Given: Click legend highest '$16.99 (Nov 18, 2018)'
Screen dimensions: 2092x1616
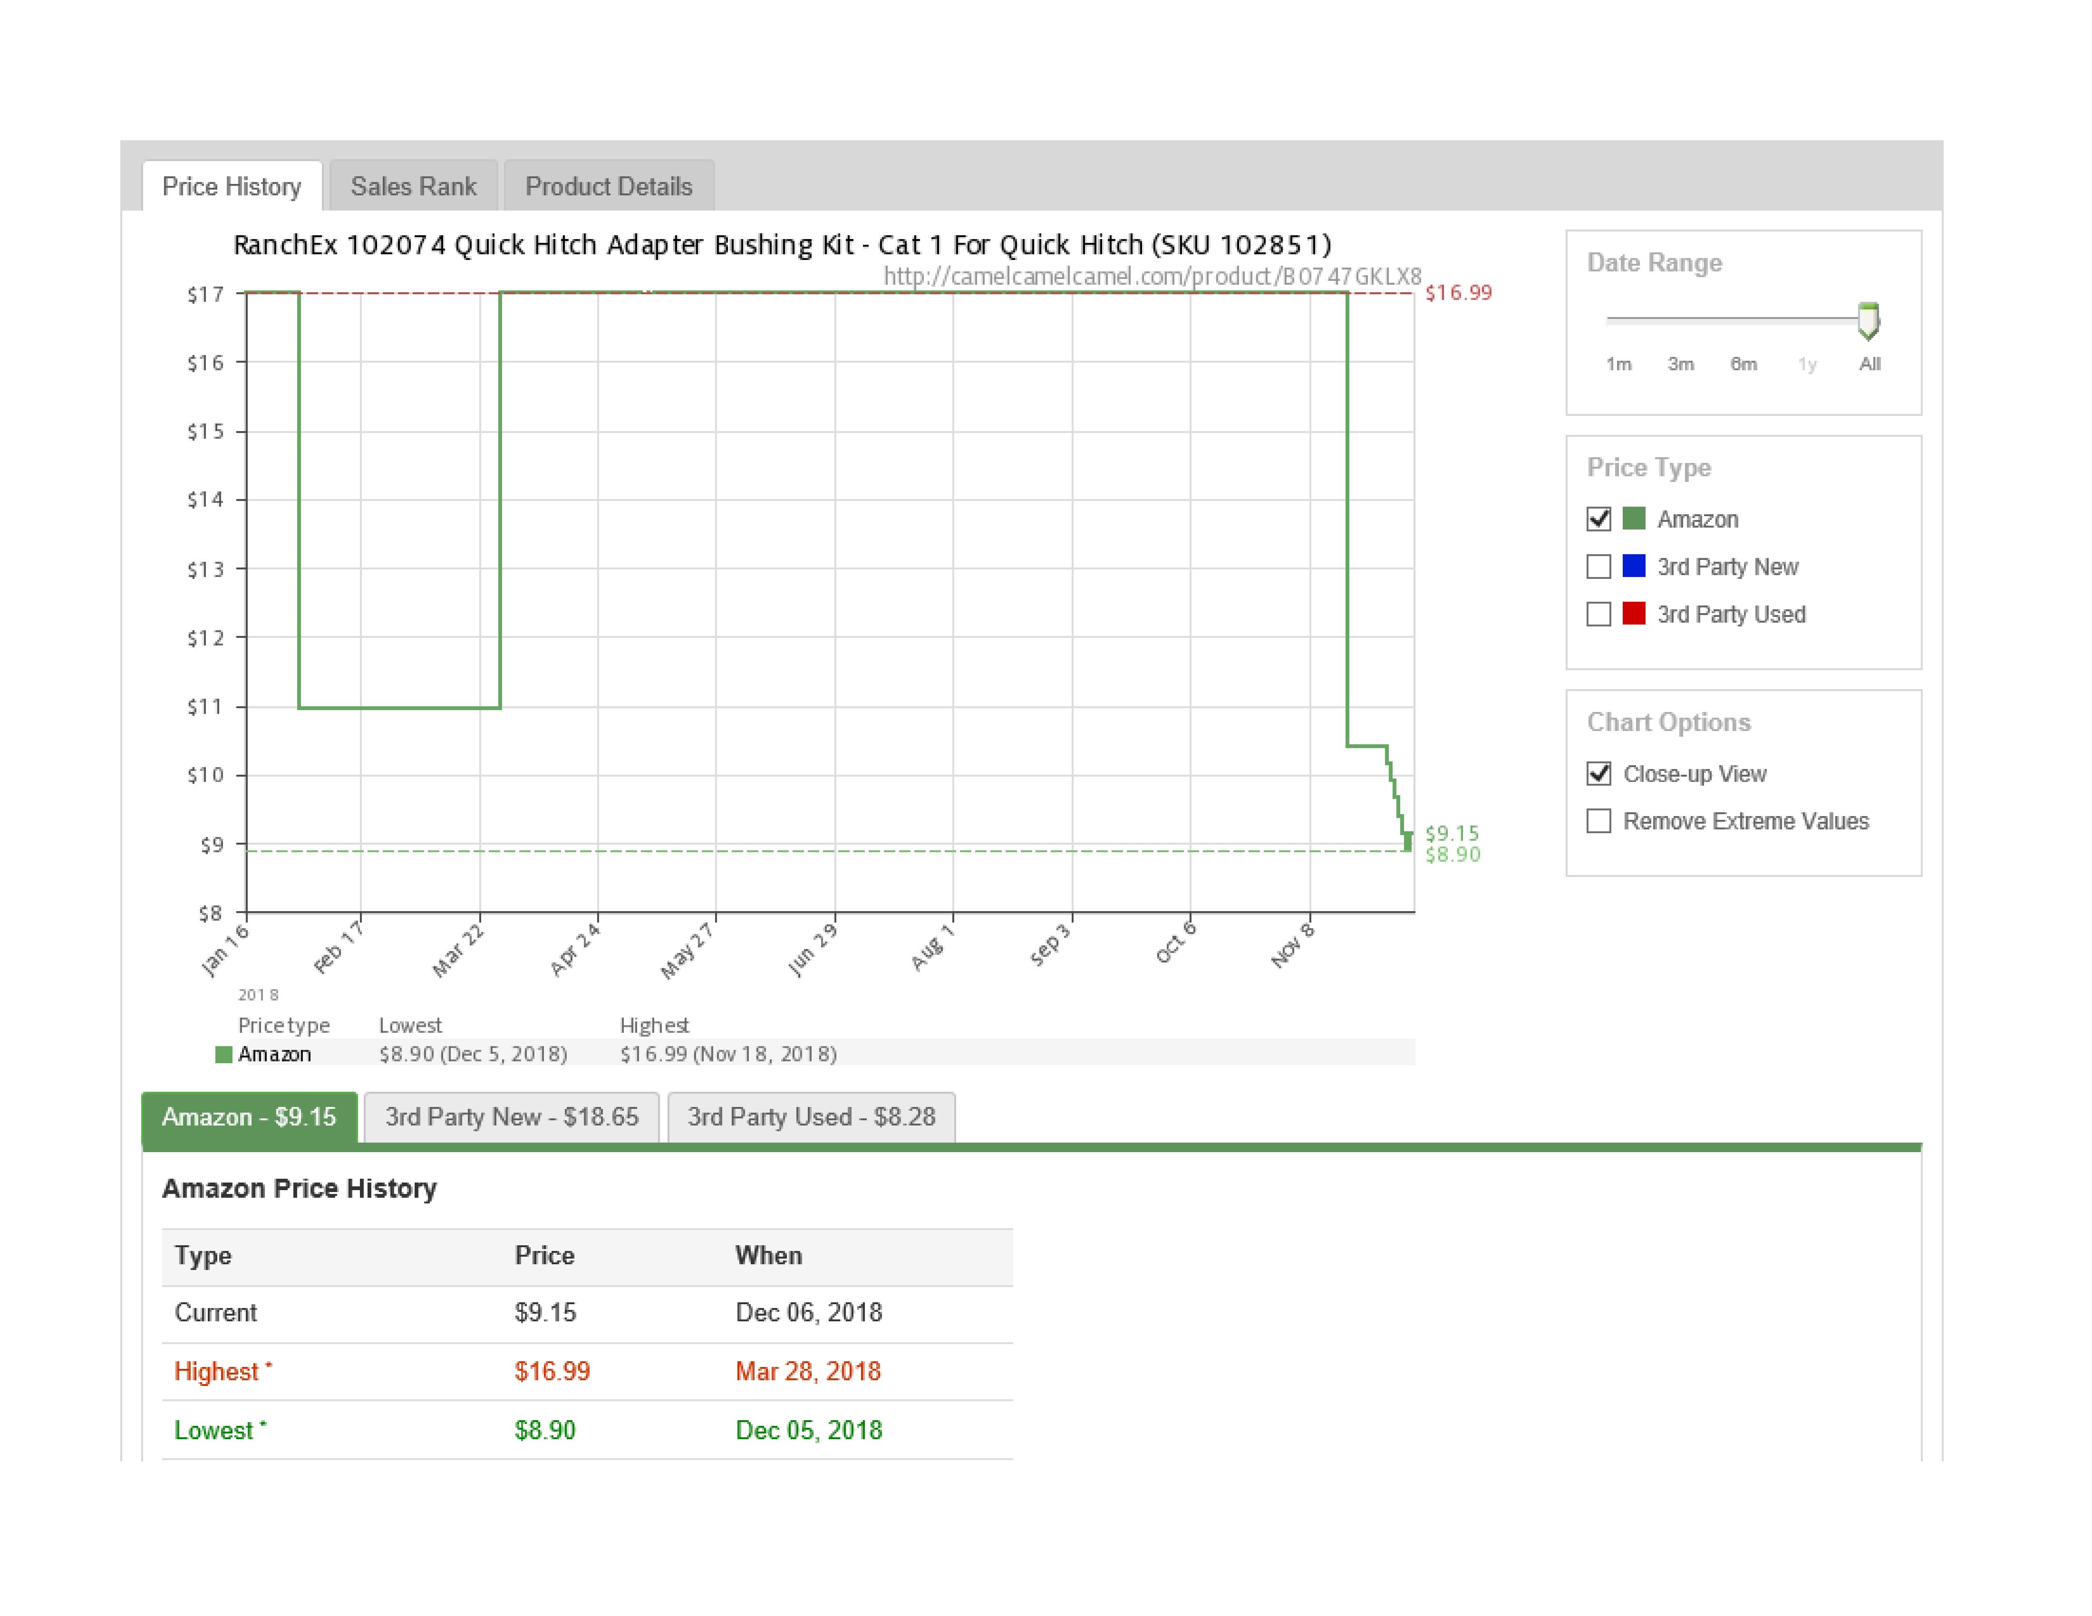Looking at the screenshot, I should click(x=728, y=1054).
